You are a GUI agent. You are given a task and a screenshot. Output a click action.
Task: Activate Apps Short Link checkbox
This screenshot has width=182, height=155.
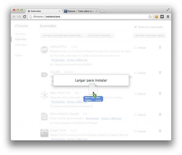point(135,94)
